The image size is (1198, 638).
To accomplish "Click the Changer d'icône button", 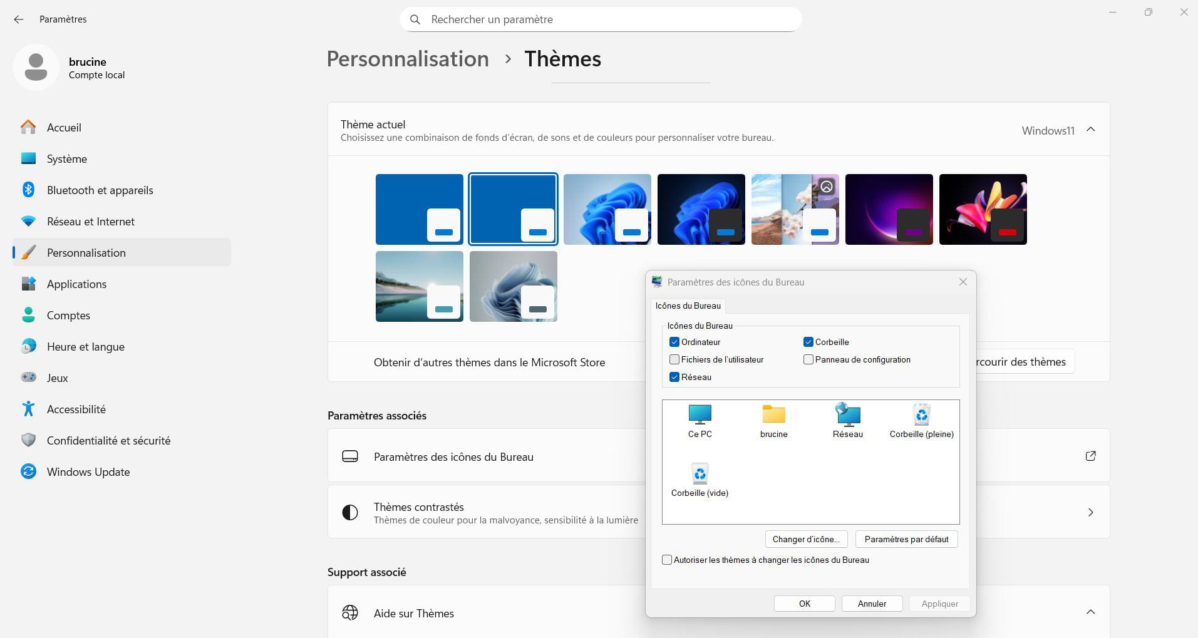I will coord(806,539).
